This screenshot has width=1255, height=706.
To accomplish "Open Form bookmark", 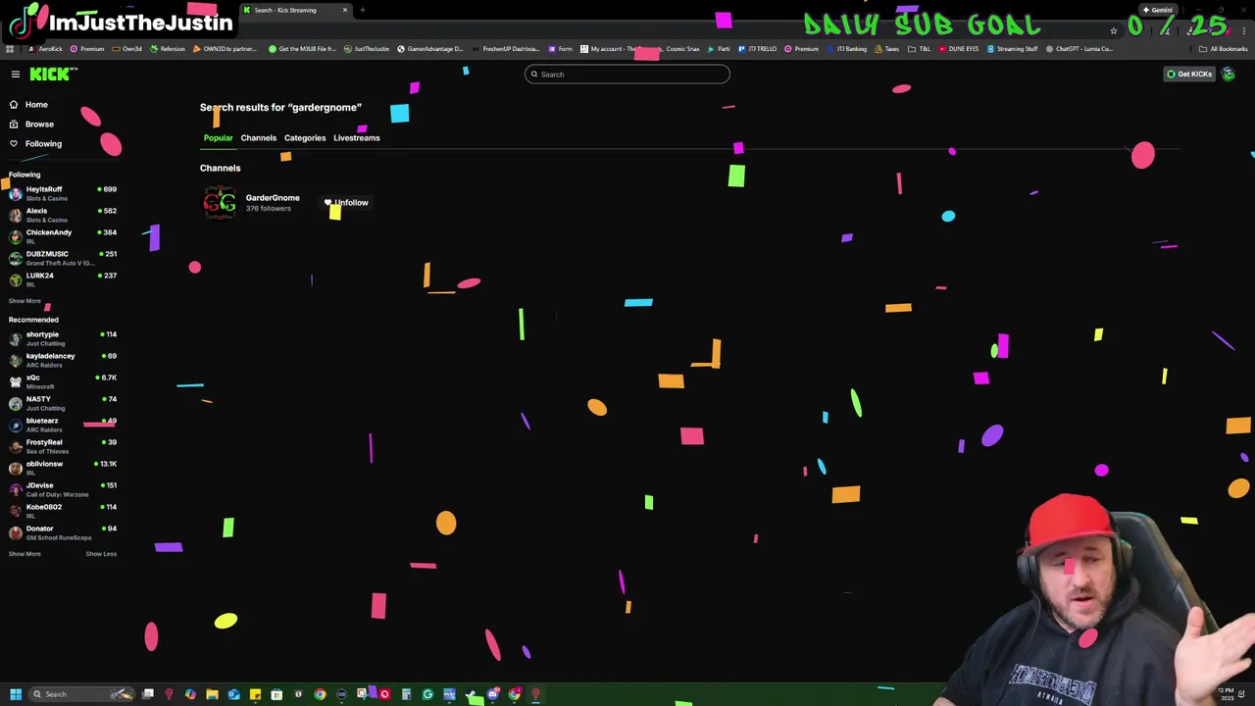I will 561,49.
